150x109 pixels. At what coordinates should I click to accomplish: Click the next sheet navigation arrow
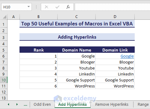click(17, 105)
